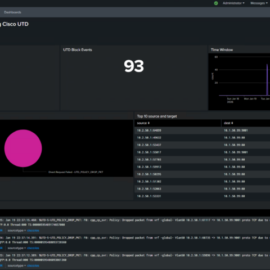Sort table by source column
Image resolution: width=270 pixels, height=270 pixels.
tap(143, 123)
